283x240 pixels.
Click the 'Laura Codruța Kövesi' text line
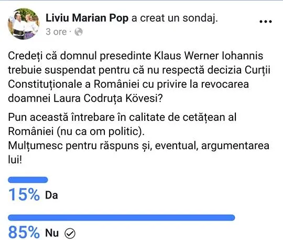tap(85, 99)
